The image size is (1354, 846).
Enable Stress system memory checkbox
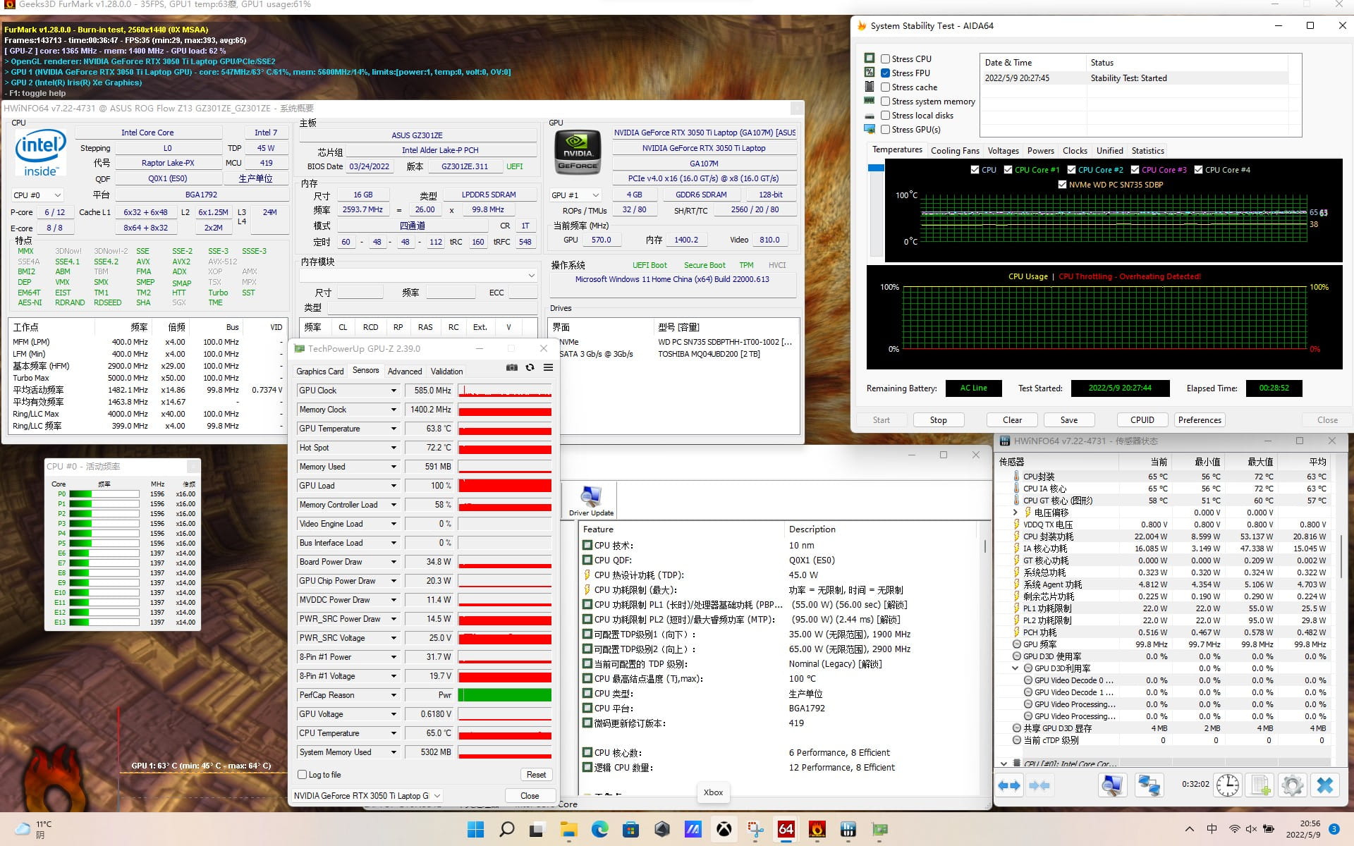[885, 102]
